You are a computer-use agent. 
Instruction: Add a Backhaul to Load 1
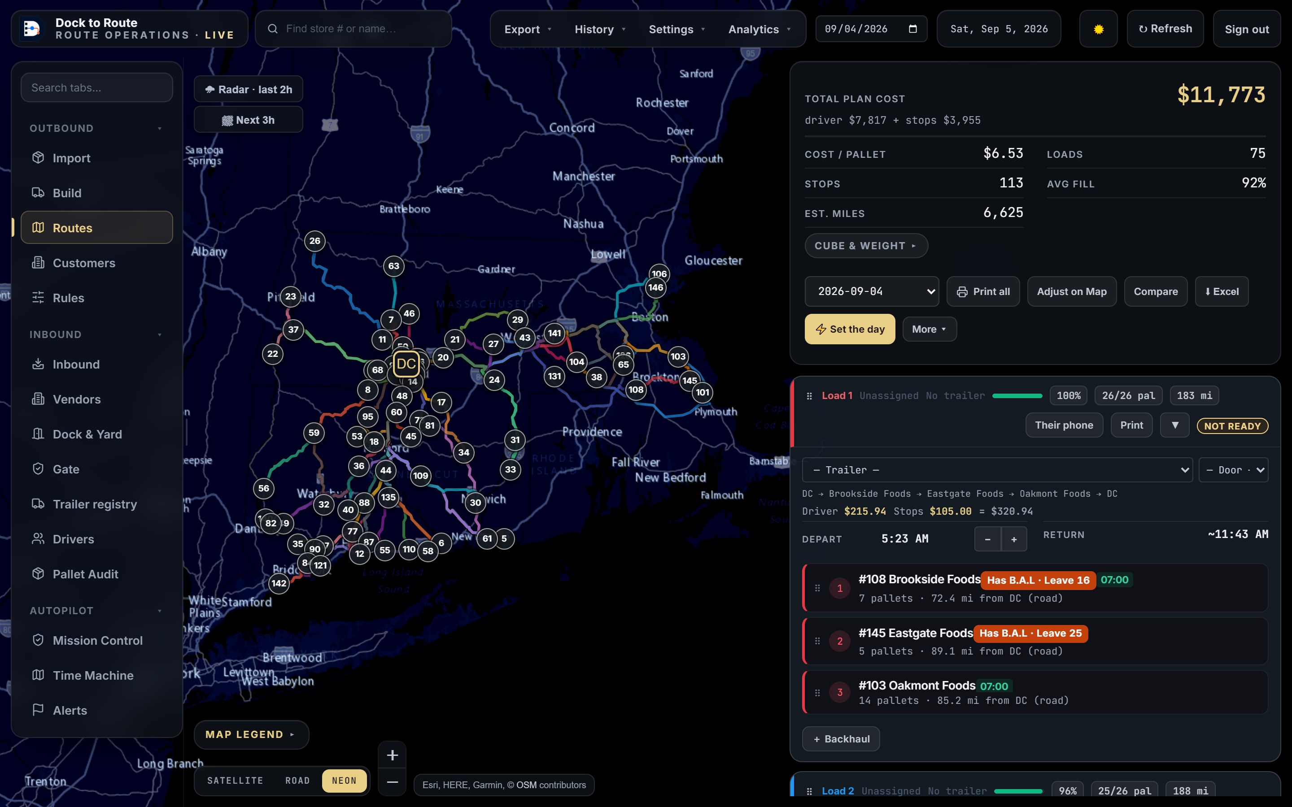[841, 739]
